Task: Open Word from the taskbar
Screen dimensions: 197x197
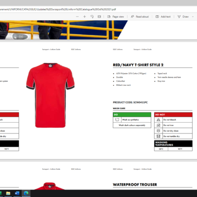Action: (17, 193)
